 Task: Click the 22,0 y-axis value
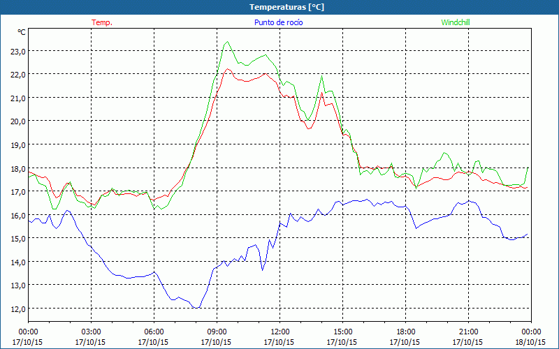(x=18, y=75)
